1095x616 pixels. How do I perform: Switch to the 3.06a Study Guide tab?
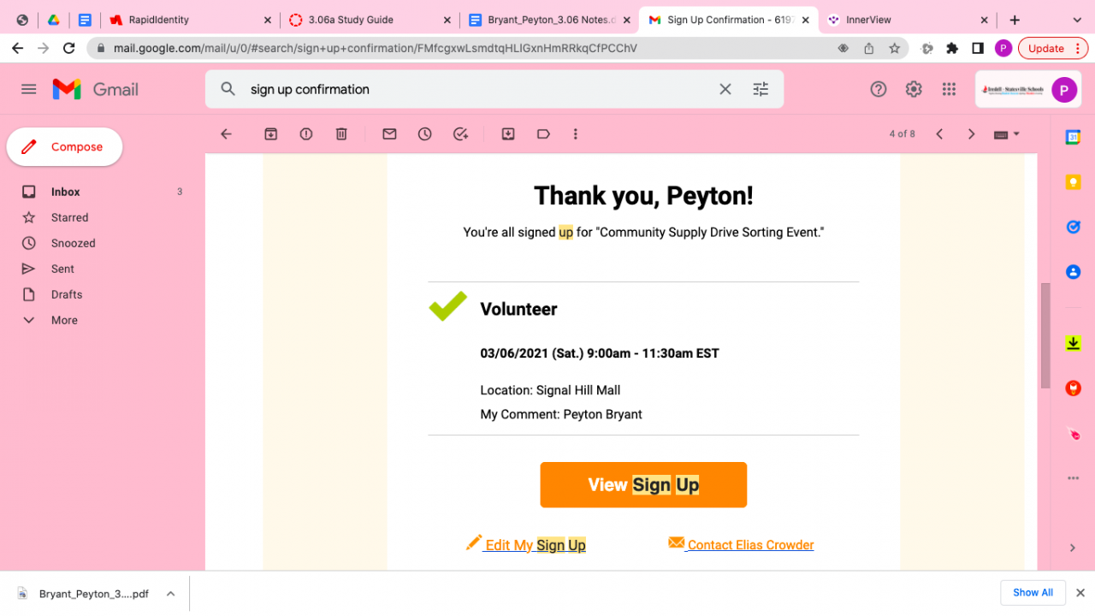(369, 20)
